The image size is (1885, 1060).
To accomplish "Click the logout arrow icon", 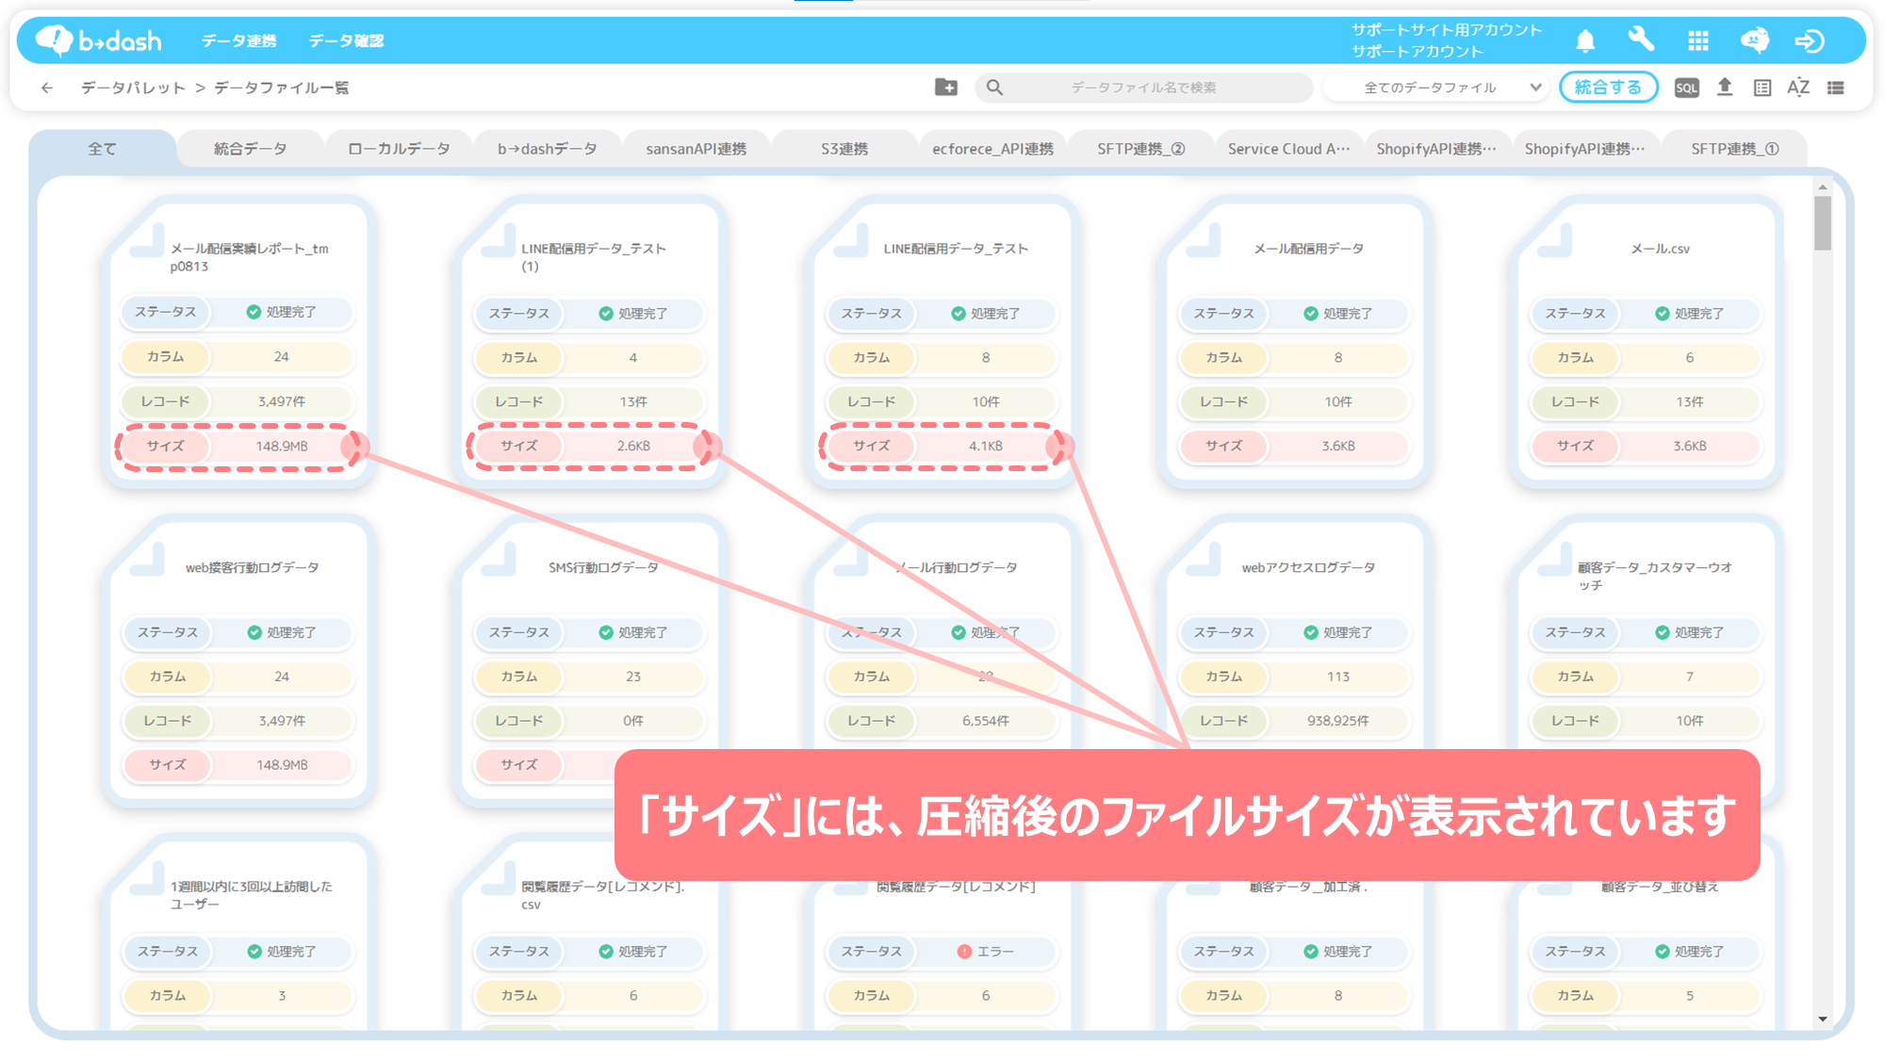I will tap(1810, 41).
